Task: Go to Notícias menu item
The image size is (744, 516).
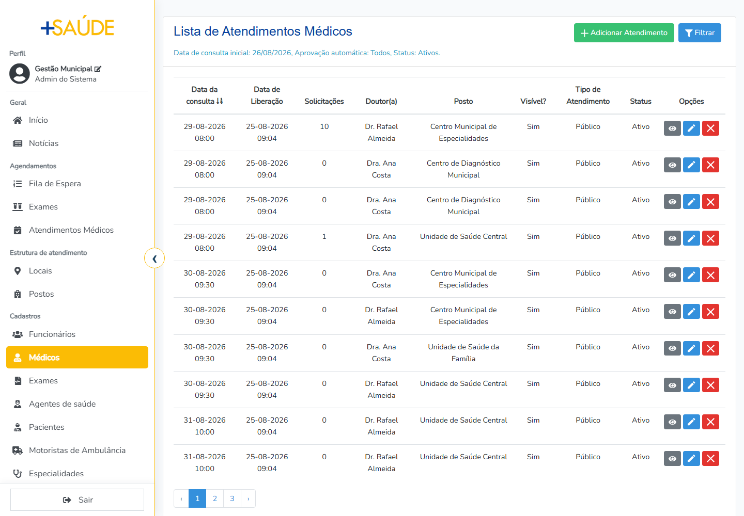Action: tap(77, 143)
